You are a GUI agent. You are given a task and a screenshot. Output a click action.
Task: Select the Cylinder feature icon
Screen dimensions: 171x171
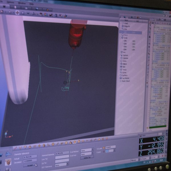(x=121, y=58)
